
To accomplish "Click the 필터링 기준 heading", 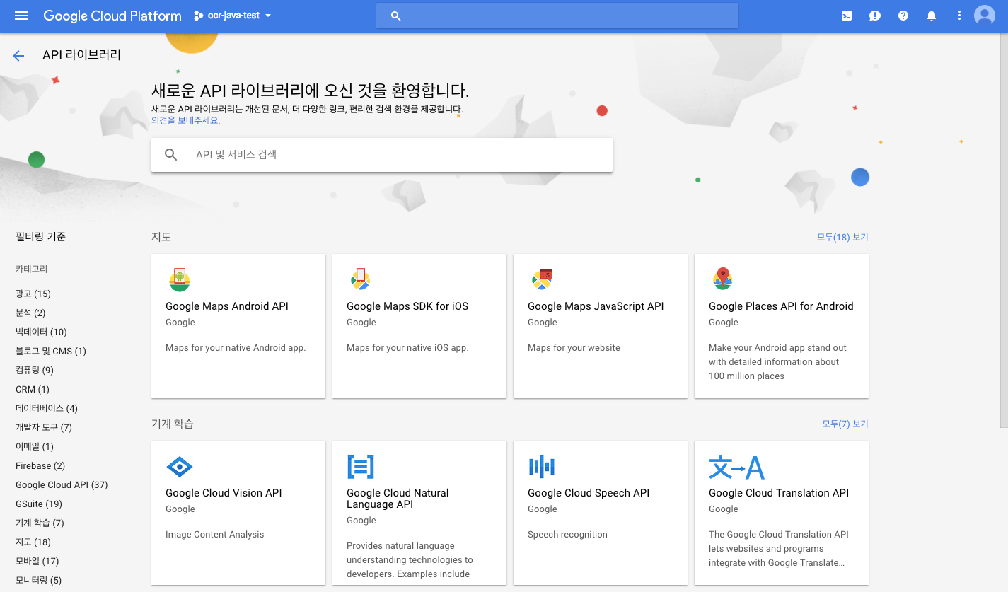I will (40, 237).
